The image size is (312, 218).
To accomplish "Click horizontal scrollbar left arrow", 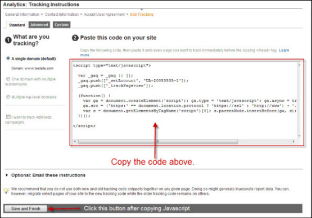I will (75, 142).
